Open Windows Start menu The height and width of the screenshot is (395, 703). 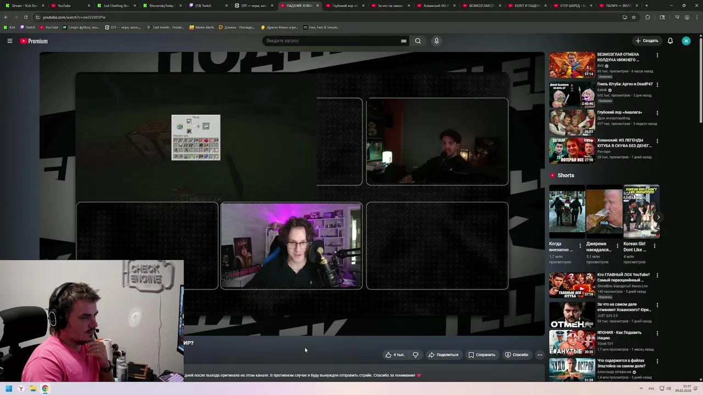click(x=8, y=388)
